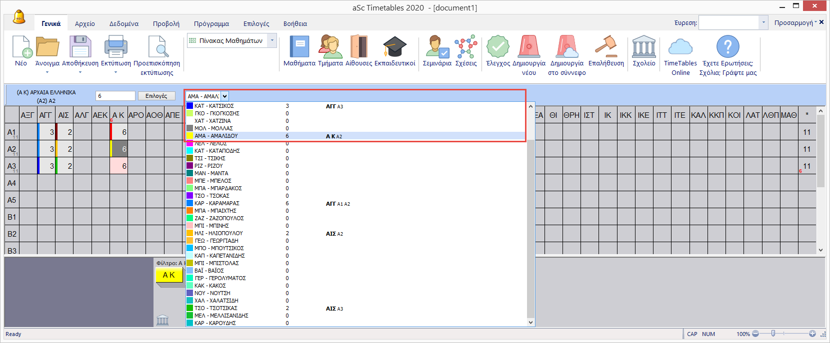Select ΚΑΡ - ΚΑΡΑΜΑΡΑΣ from teacher list
Viewport: 830px width, 343px height.
(216, 204)
